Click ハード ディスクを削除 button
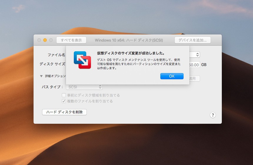This screenshot has width=253, height=165. (x=64, y=112)
